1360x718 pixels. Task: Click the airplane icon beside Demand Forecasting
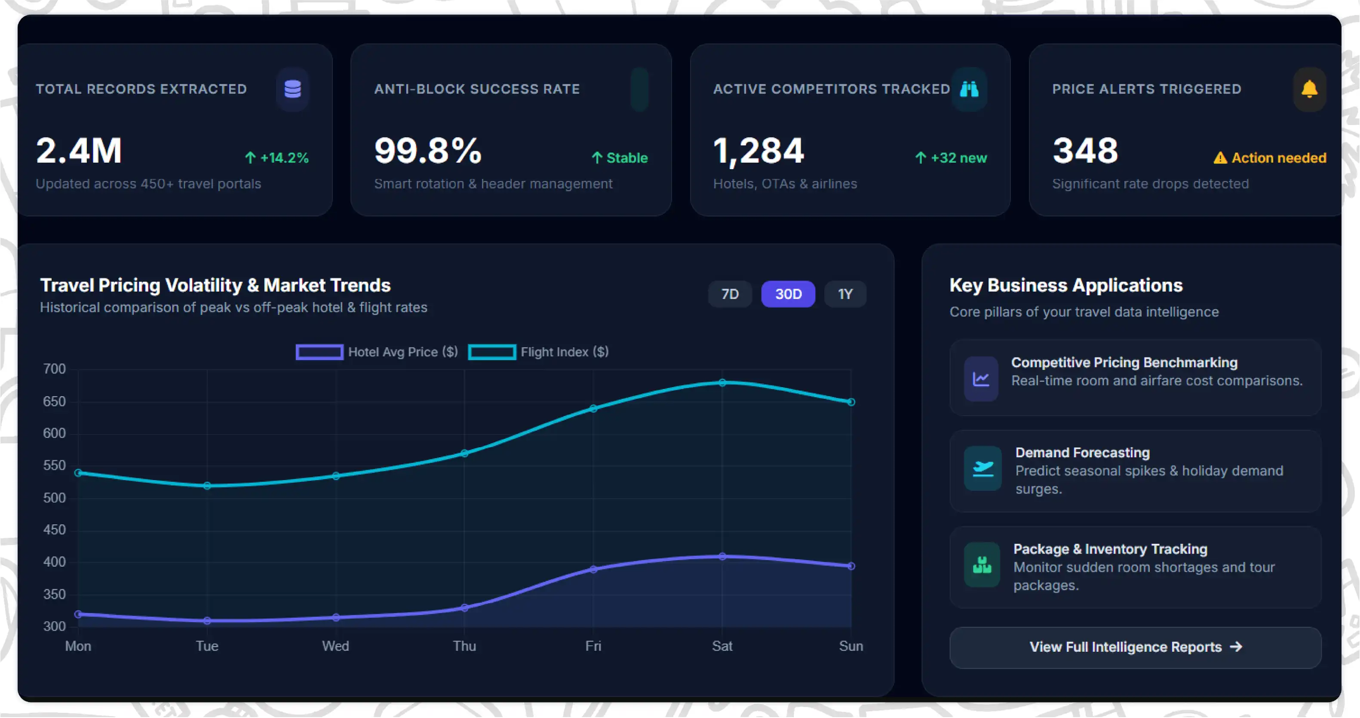pos(982,468)
